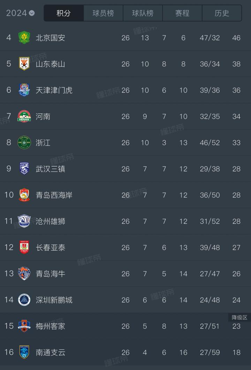Click the 长春亚泰 red crest
This screenshot has width=251, height=370.
(24, 247)
